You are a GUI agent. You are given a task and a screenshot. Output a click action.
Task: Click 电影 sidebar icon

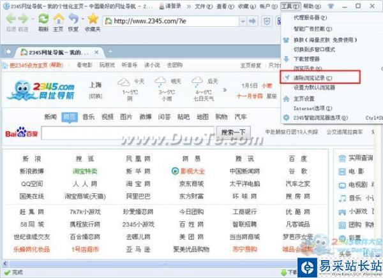tap(342, 172)
